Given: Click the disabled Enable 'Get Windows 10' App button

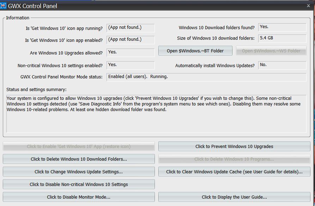Looking at the screenshot, I should [79, 146].
